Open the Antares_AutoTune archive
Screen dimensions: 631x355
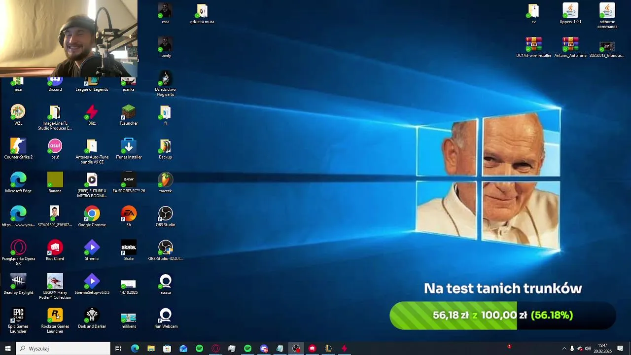570,47
